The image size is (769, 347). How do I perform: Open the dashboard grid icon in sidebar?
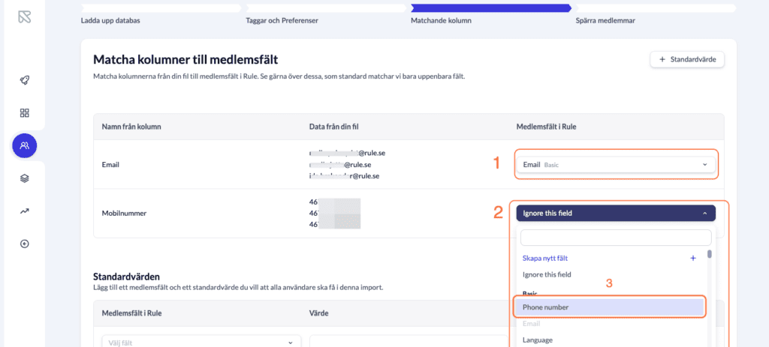pos(24,112)
